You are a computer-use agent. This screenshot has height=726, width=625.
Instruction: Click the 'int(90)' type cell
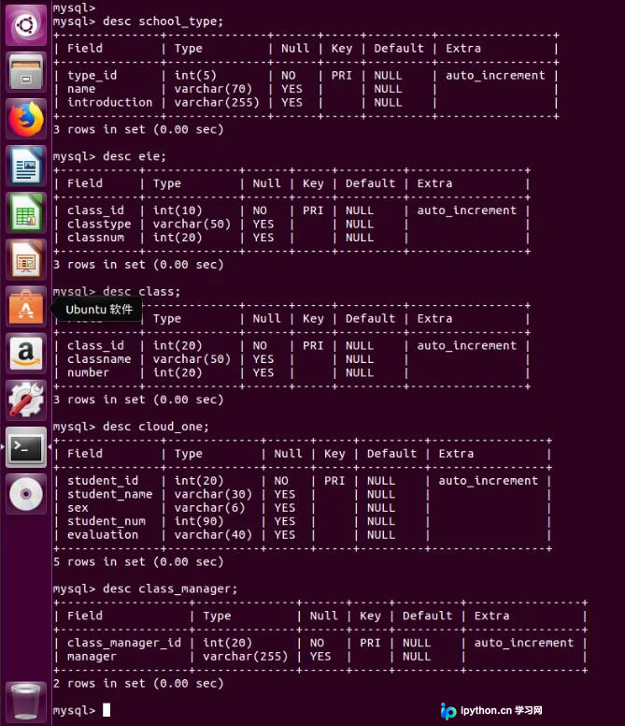click(x=199, y=521)
